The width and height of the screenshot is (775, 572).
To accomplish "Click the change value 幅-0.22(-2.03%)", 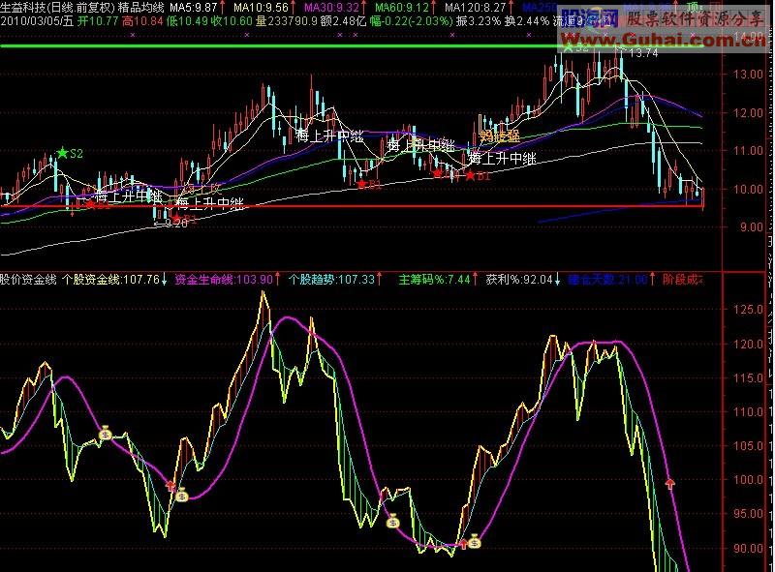I will 411,21.
